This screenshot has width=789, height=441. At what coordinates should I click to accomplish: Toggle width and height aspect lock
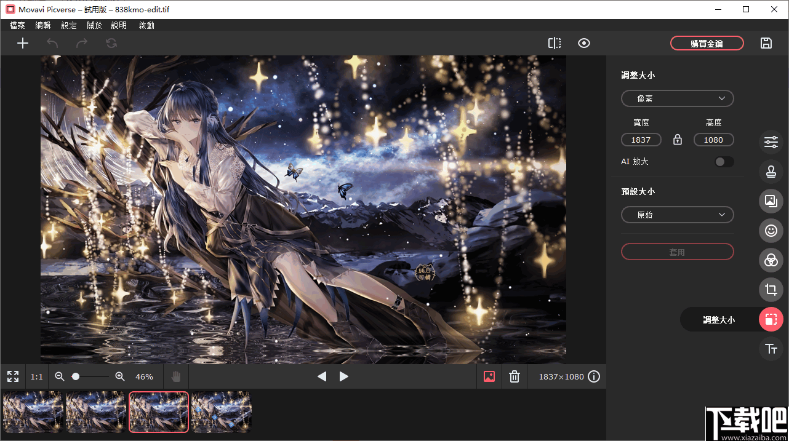click(678, 140)
